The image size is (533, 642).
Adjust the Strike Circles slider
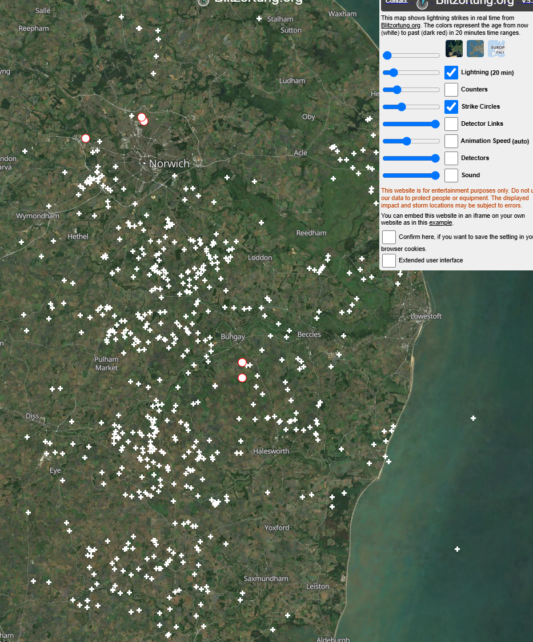tap(411, 107)
